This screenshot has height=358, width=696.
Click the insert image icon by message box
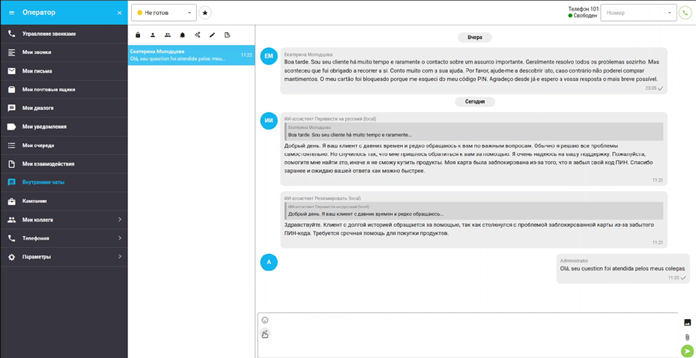point(687,323)
